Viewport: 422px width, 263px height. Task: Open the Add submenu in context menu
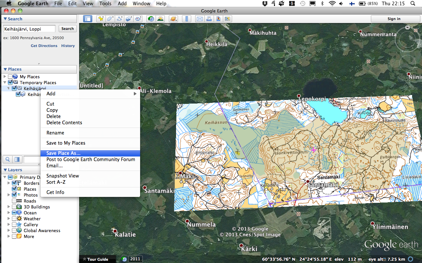(90, 94)
